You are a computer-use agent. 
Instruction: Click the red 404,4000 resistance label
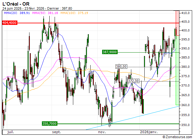[9, 23]
